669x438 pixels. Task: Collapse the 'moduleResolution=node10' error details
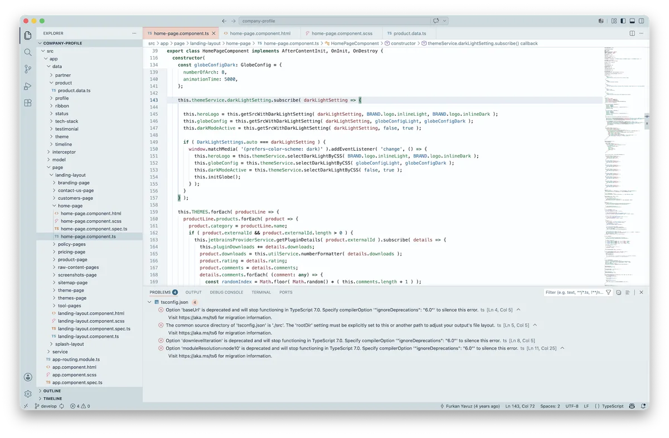pyautogui.click(x=562, y=348)
